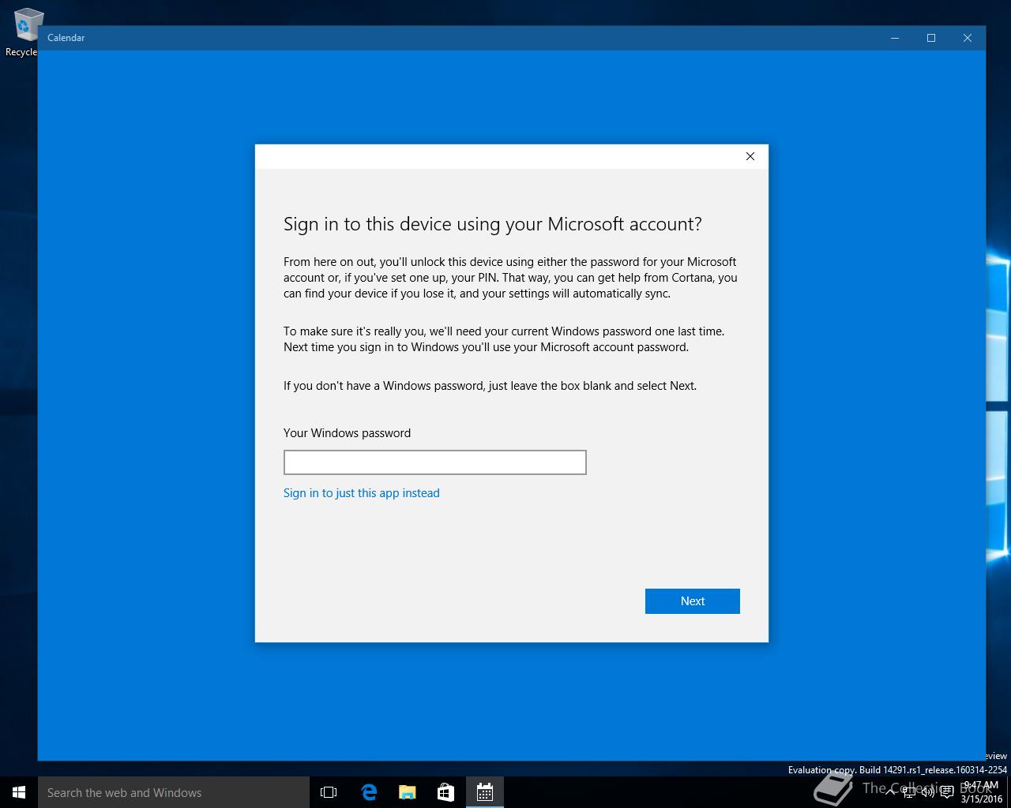Select the Calendar app taskbar icon
Image resolution: width=1011 pixels, height=808 pixels.
[484, 792]
